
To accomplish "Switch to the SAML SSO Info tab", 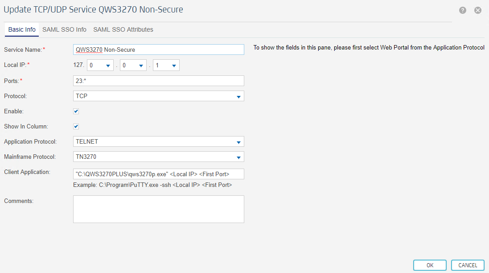I will pyautogui.click(x=64, y=29).
